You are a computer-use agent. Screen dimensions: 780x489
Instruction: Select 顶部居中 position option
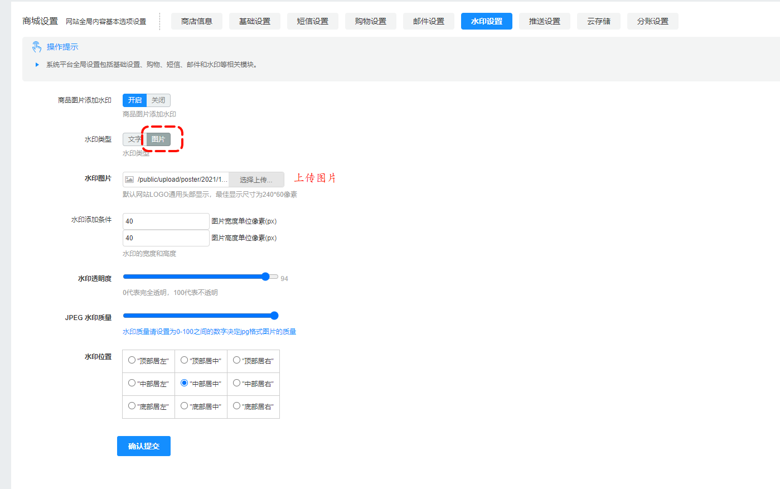[x=184, y=360]
